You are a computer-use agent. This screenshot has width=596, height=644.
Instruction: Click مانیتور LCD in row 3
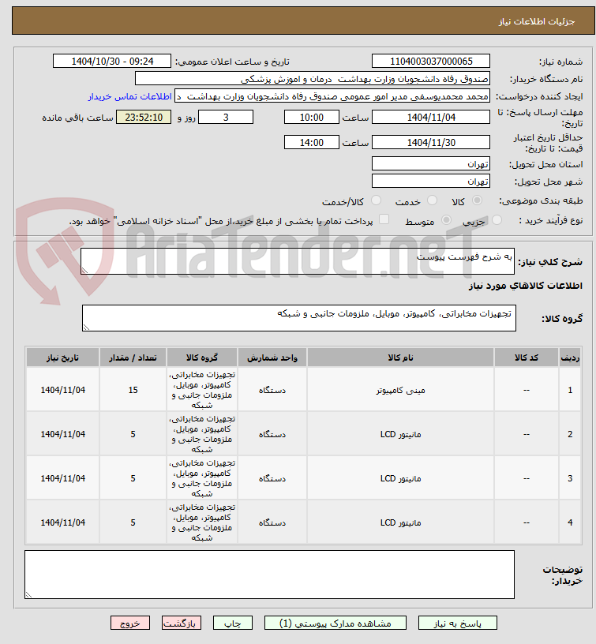coord(400,478)
